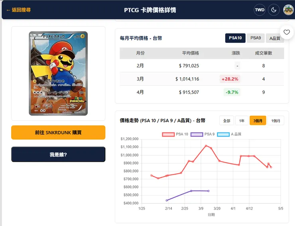Screen dimensions: 295x226
Task: Select the 4月 row label
Action: [140, 92]
